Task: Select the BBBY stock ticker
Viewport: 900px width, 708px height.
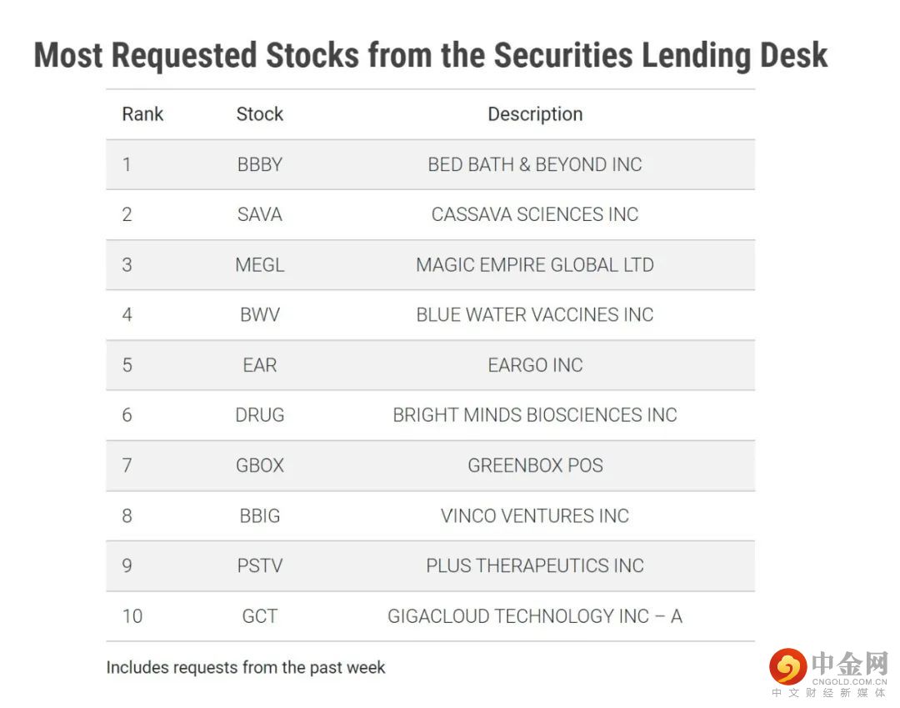Action: (259, 164)
